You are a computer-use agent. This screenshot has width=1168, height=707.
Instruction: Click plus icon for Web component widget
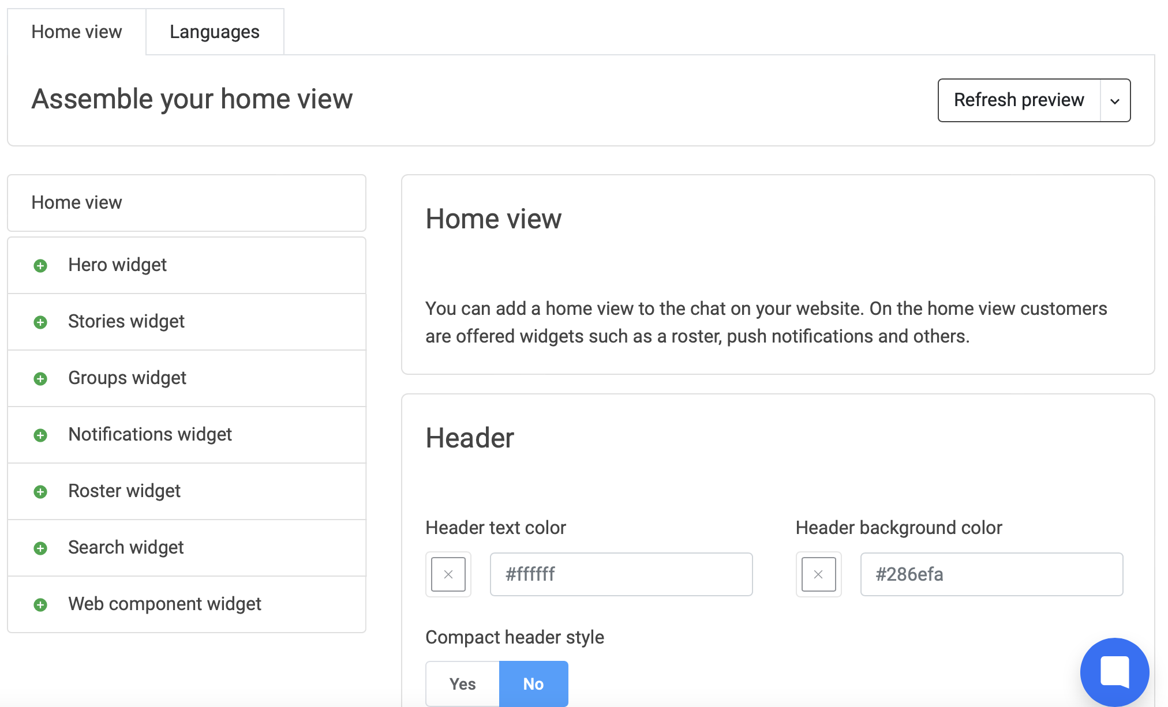point(40,605)
